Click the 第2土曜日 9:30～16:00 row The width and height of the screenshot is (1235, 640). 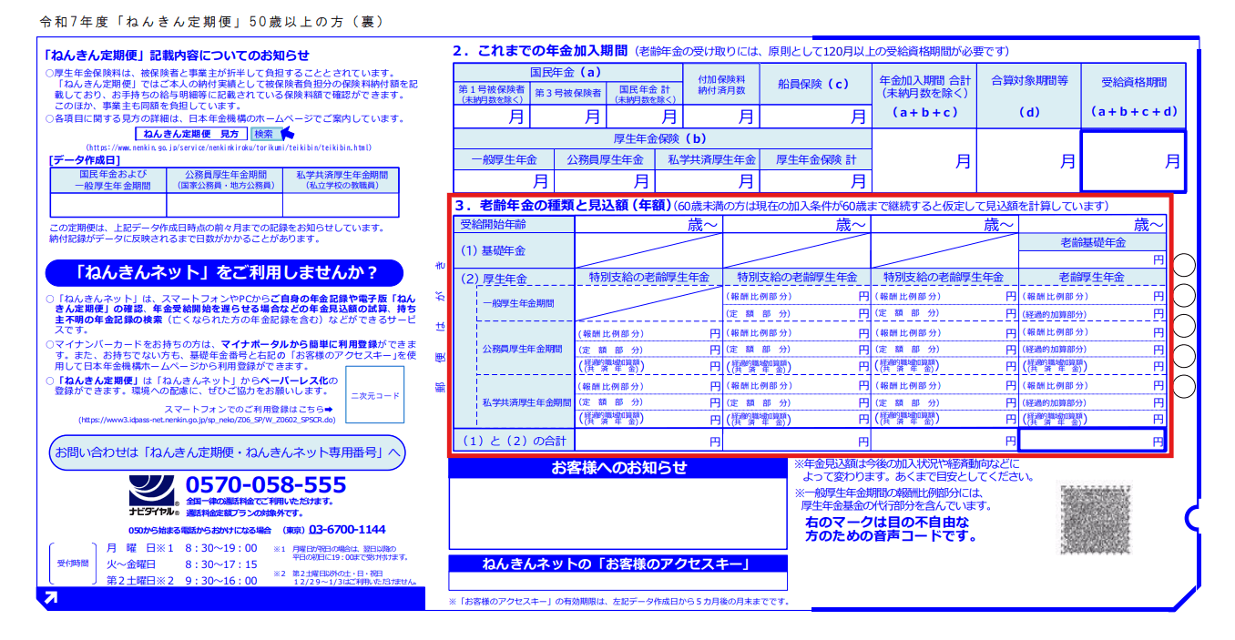181,581
